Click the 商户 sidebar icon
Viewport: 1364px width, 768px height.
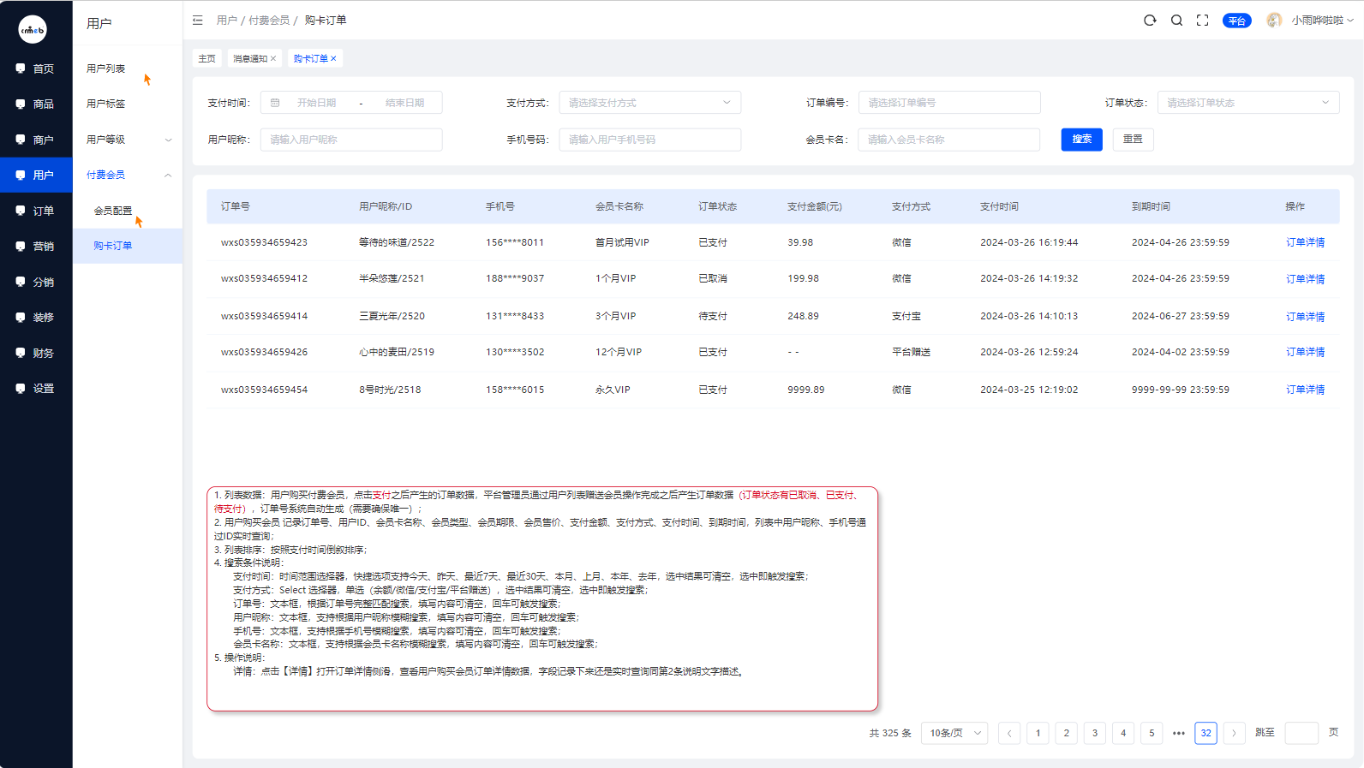click(x=21, y=140)
